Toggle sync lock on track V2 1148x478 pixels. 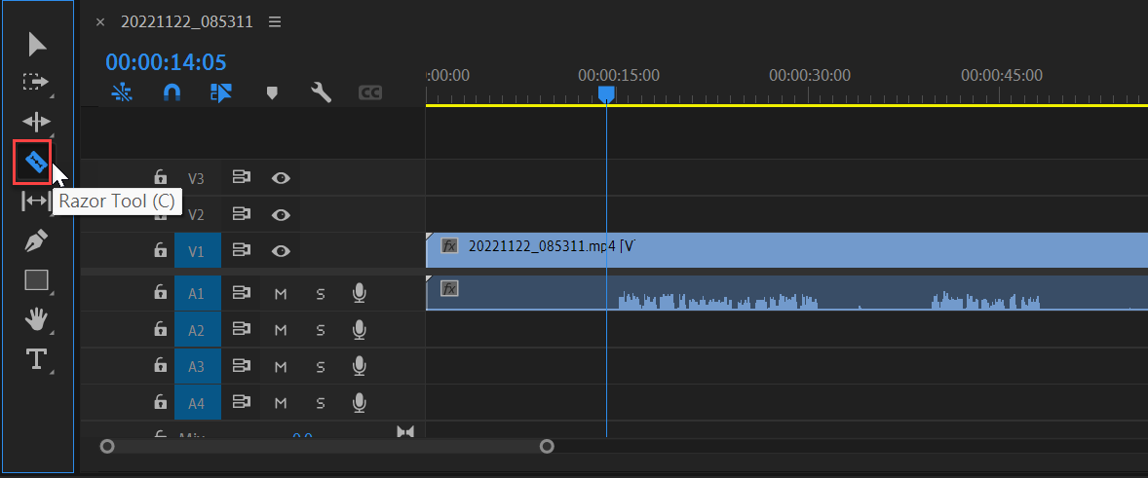point(241,214)
